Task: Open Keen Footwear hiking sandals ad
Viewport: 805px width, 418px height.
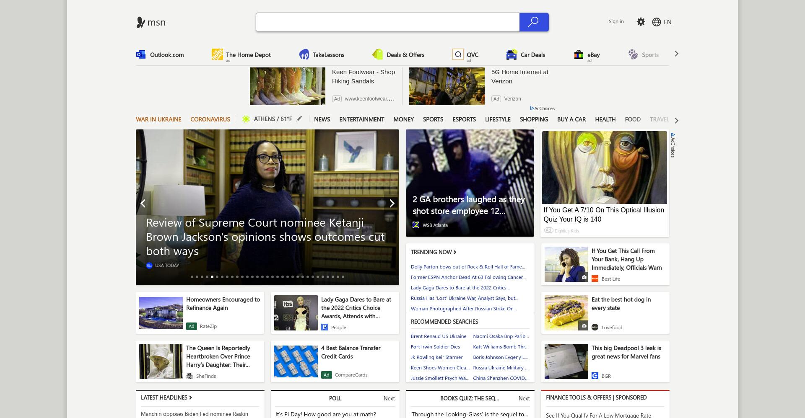Action: (x=322, y=86)
